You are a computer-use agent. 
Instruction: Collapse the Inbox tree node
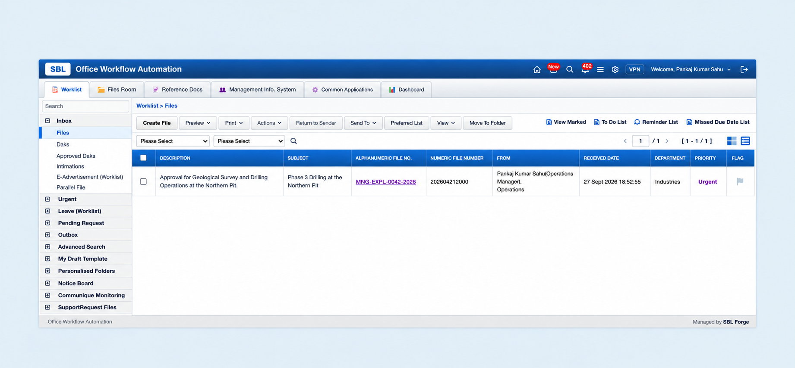48,121
